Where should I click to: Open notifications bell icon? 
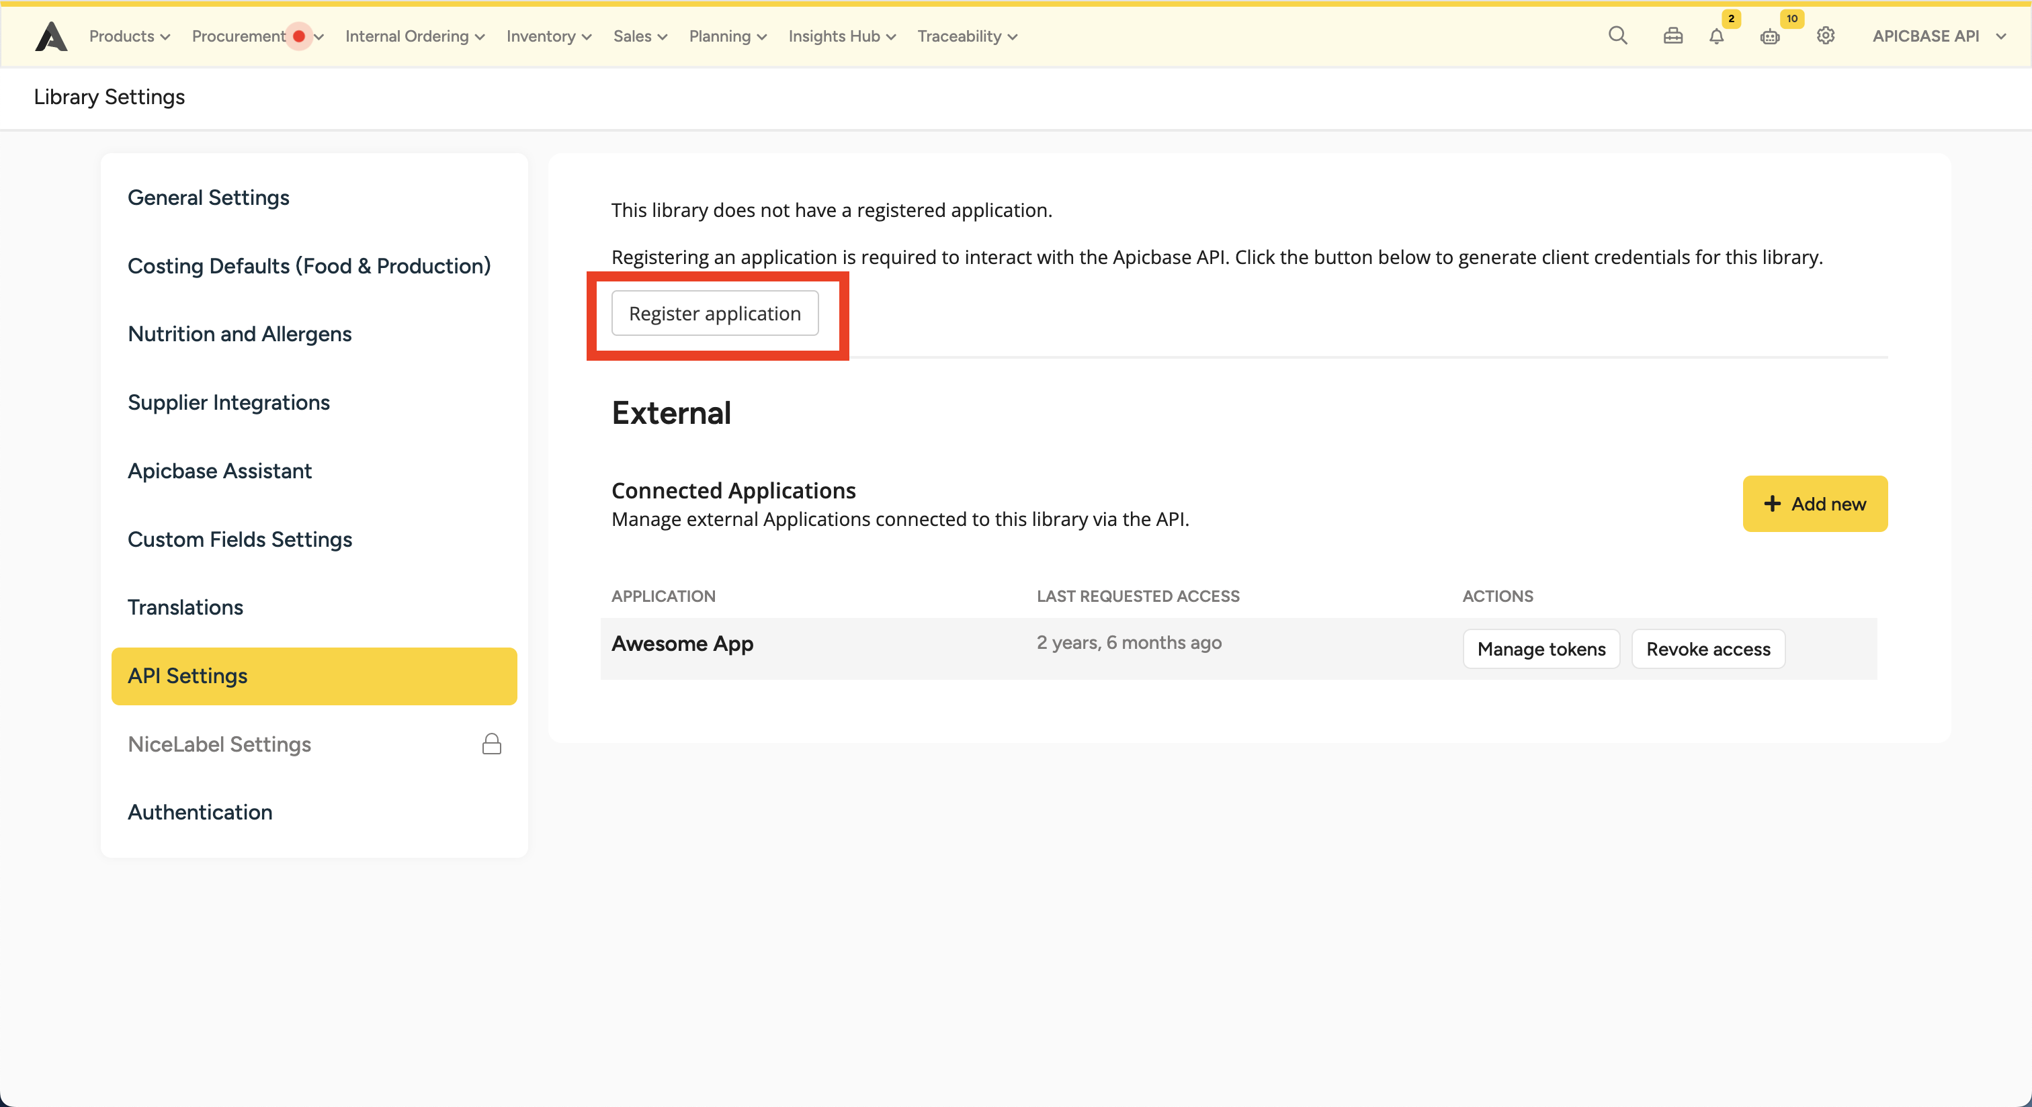click(x=1716, y=36)
